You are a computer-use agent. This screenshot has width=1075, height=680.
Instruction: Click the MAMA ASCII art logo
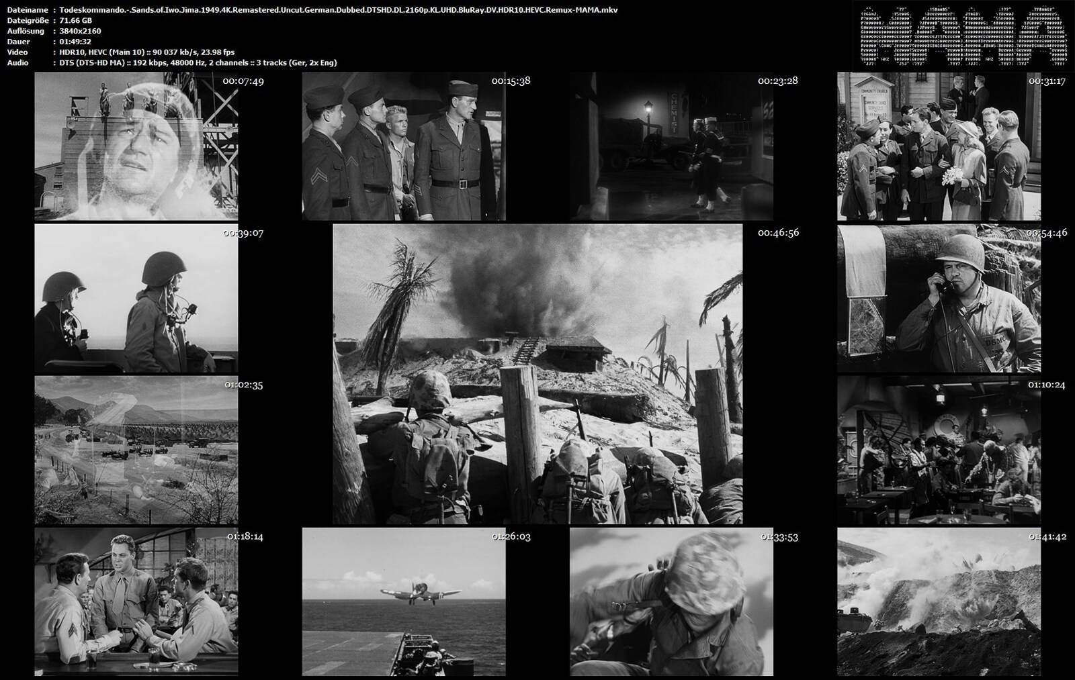964,37
